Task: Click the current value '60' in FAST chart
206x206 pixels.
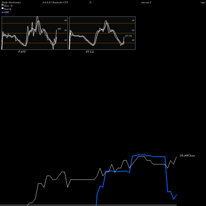Action: (59, 29)
